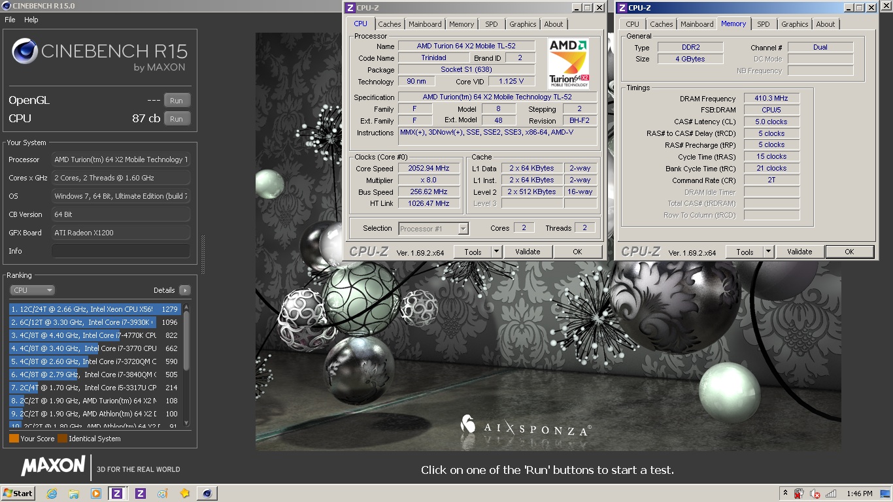
Task: Click the Info input field
Action: (x=121, y=251)
